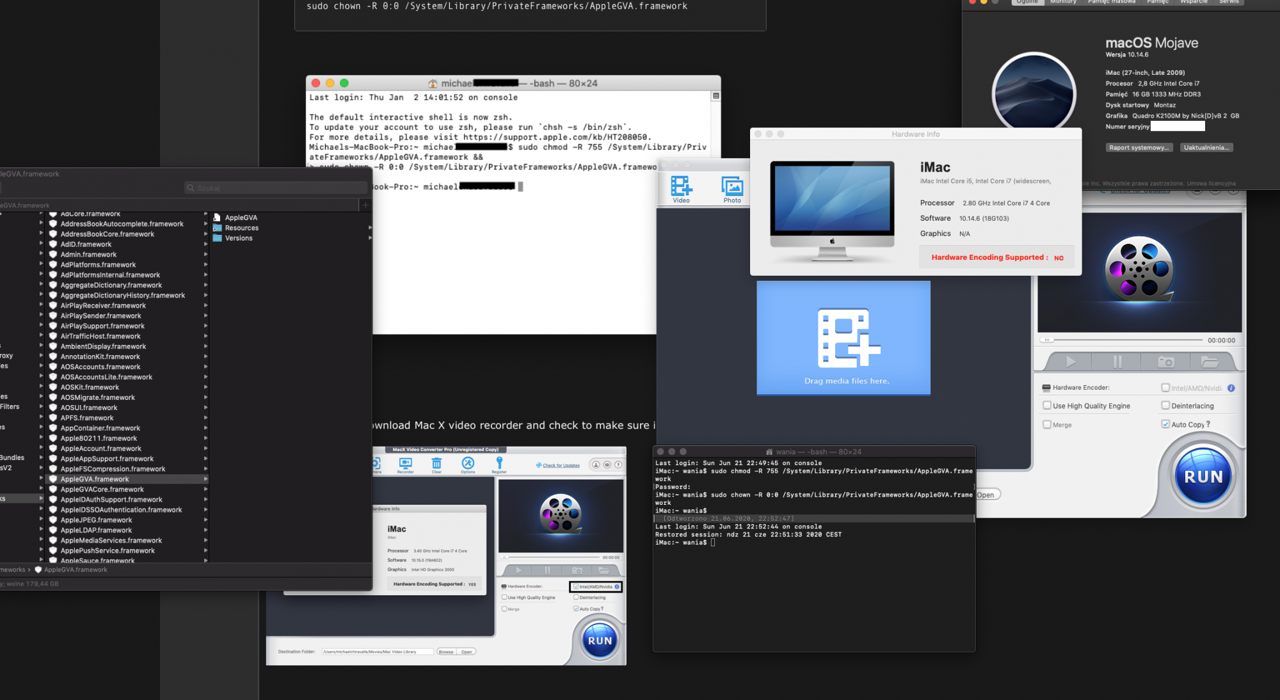The image size is (1280, 700).
Task: Toggle Deinterlacing in large MacX window
Action: click(1165, 405)
